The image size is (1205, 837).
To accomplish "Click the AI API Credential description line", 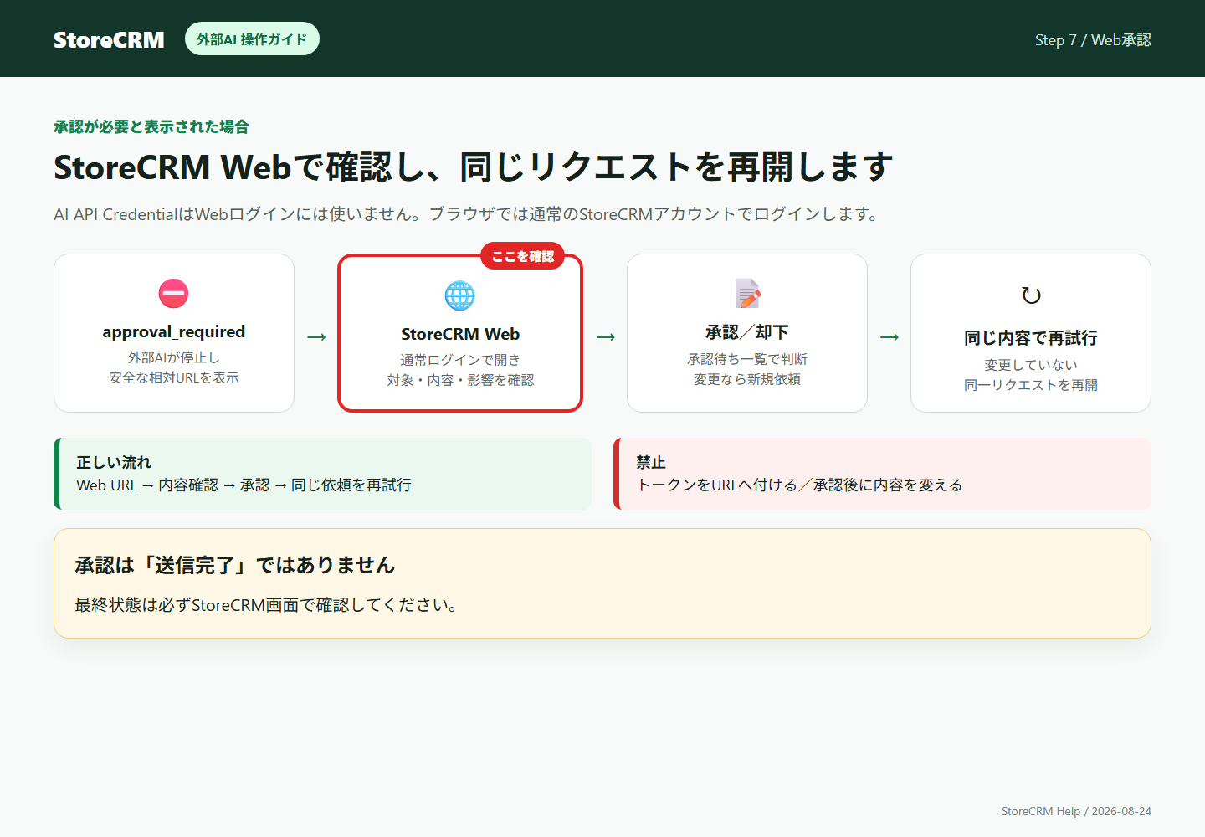I will tap(467, 213).
